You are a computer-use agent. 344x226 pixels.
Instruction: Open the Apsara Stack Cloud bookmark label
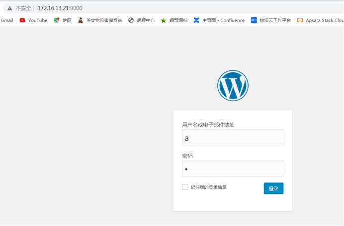pos(325,20)
